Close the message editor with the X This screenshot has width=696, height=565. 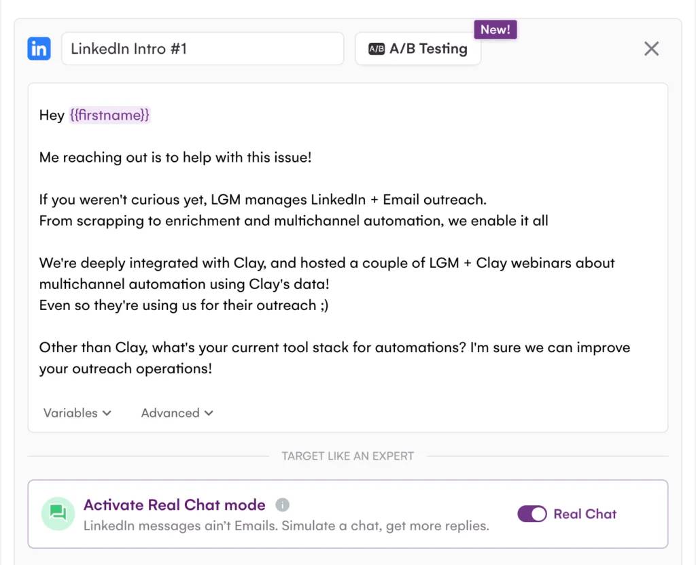(651, 49)
